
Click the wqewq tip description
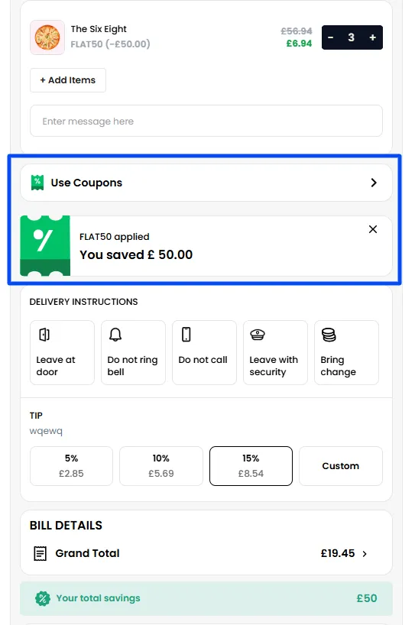point(46,431)
